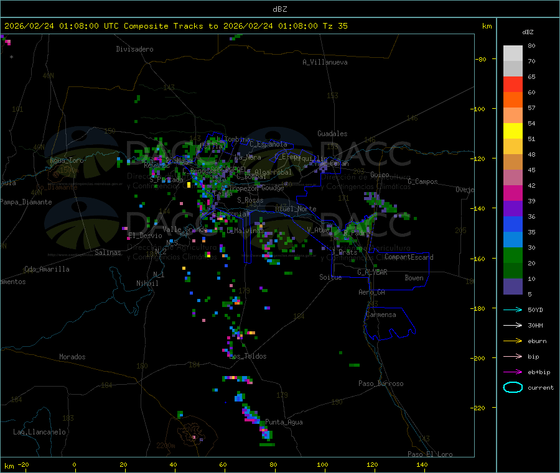Screen dimensions: 560x473
Task: Click the cyan 50YD track arrow icon
Action: coord(513,310)
